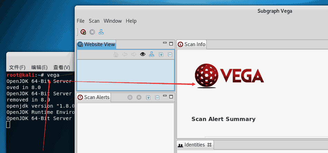Click the root@kali prompt in the terminal
This screenshot has width=328, height=153.
point(20,75)
